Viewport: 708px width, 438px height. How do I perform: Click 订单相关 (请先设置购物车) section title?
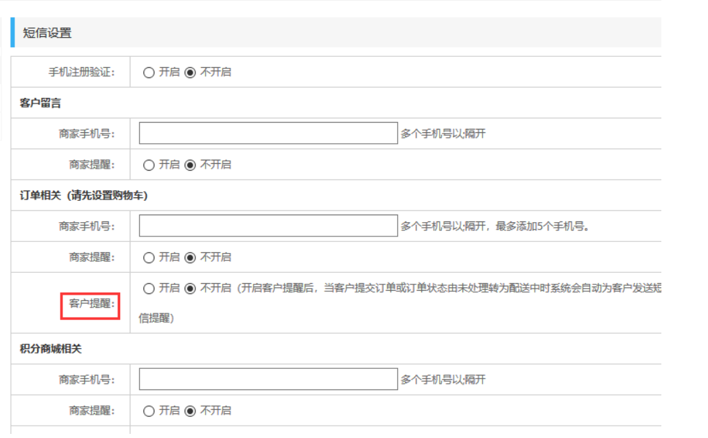point(84,196)
